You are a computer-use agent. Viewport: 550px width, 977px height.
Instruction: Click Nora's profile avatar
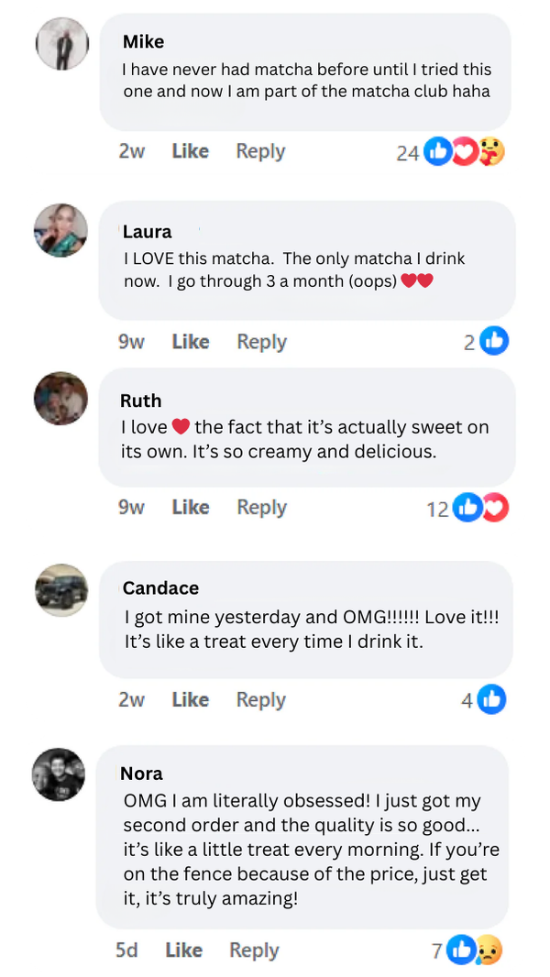tap(59, 775)
